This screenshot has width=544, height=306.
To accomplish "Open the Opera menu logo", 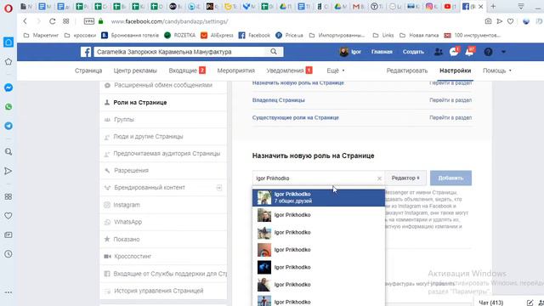I will pyautogui.click(x=8, y=8).
